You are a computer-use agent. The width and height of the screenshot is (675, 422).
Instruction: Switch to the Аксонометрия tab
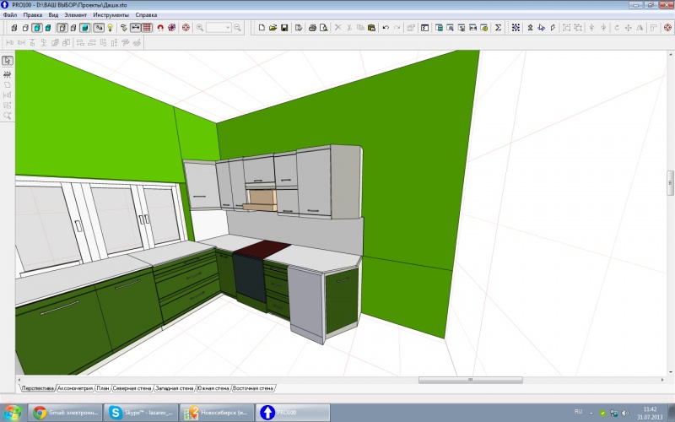(x=74, y=388)
